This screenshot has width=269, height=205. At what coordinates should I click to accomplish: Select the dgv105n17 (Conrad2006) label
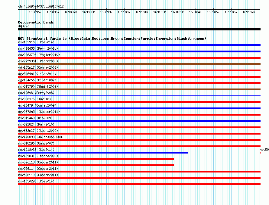pyautogui.click(x=38, y=67)
